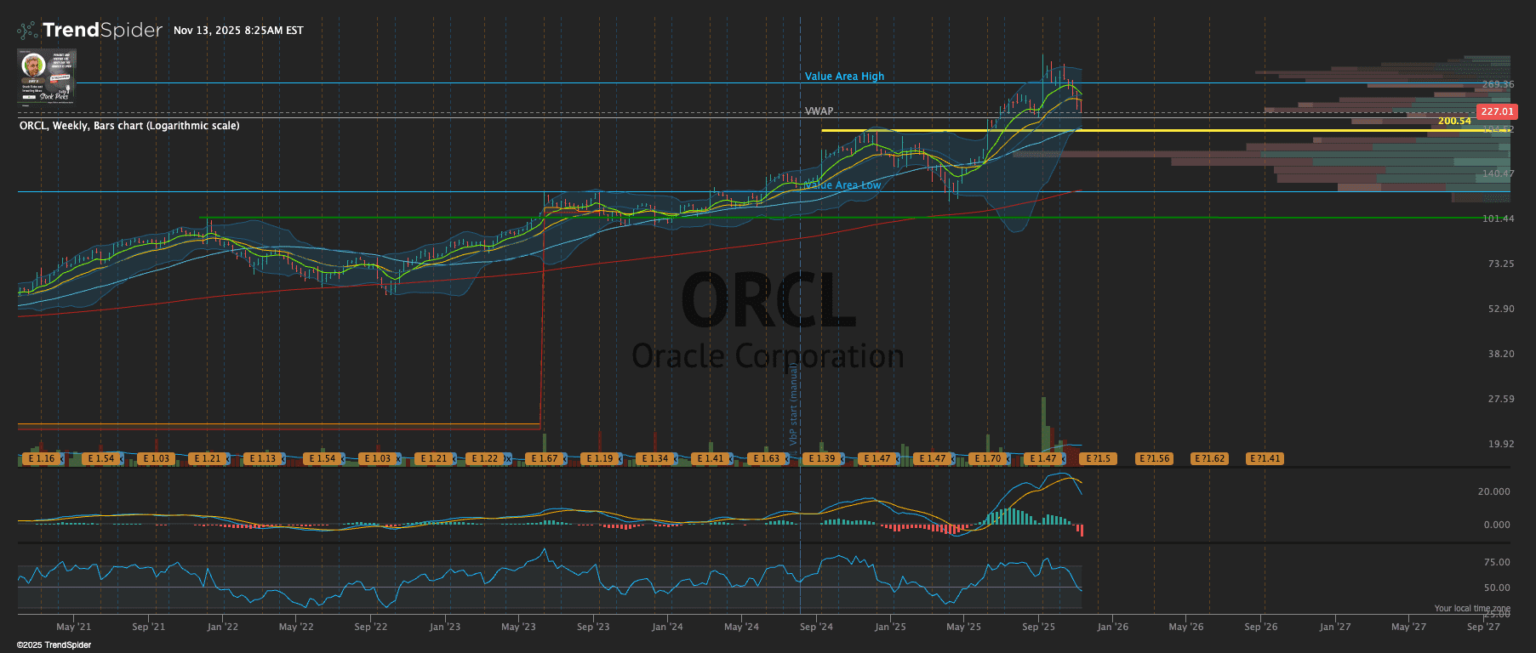Select the estimated E ?1.62 earnings badge
This screenshot has height=653, width=1536.
[1209, 459]
